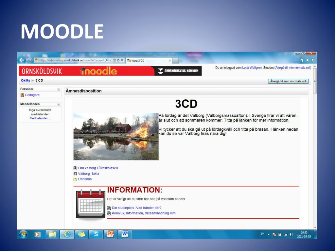Open Windows Explorer from the taskbar
Image resolution: width=335 pixels, height=251 pixels.
[52, 234]
